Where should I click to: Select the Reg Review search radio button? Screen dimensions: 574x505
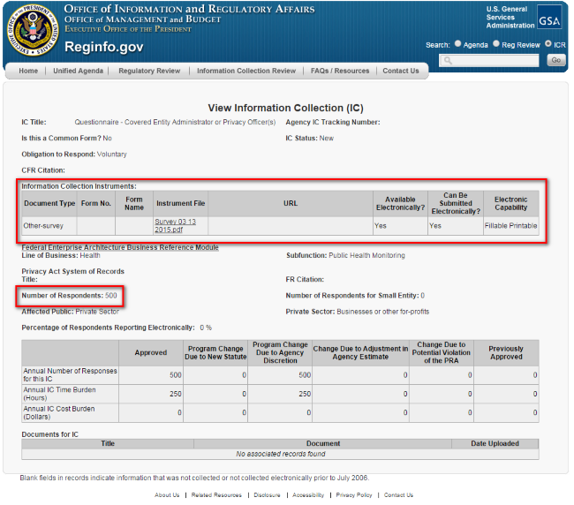[496, 43]
